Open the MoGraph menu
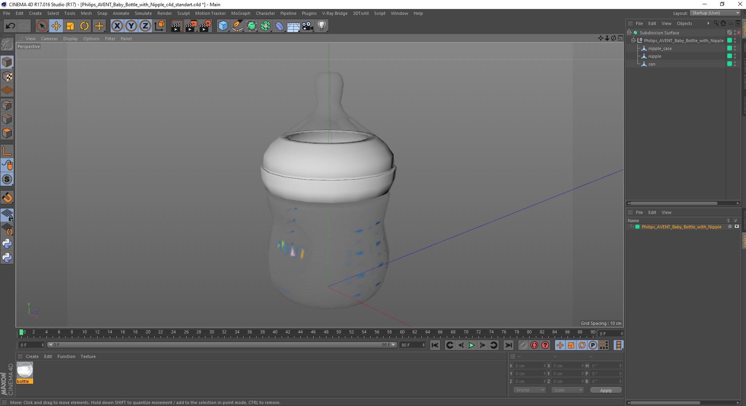Viewport: 746px width, 406px height. [x=241, y=13]
